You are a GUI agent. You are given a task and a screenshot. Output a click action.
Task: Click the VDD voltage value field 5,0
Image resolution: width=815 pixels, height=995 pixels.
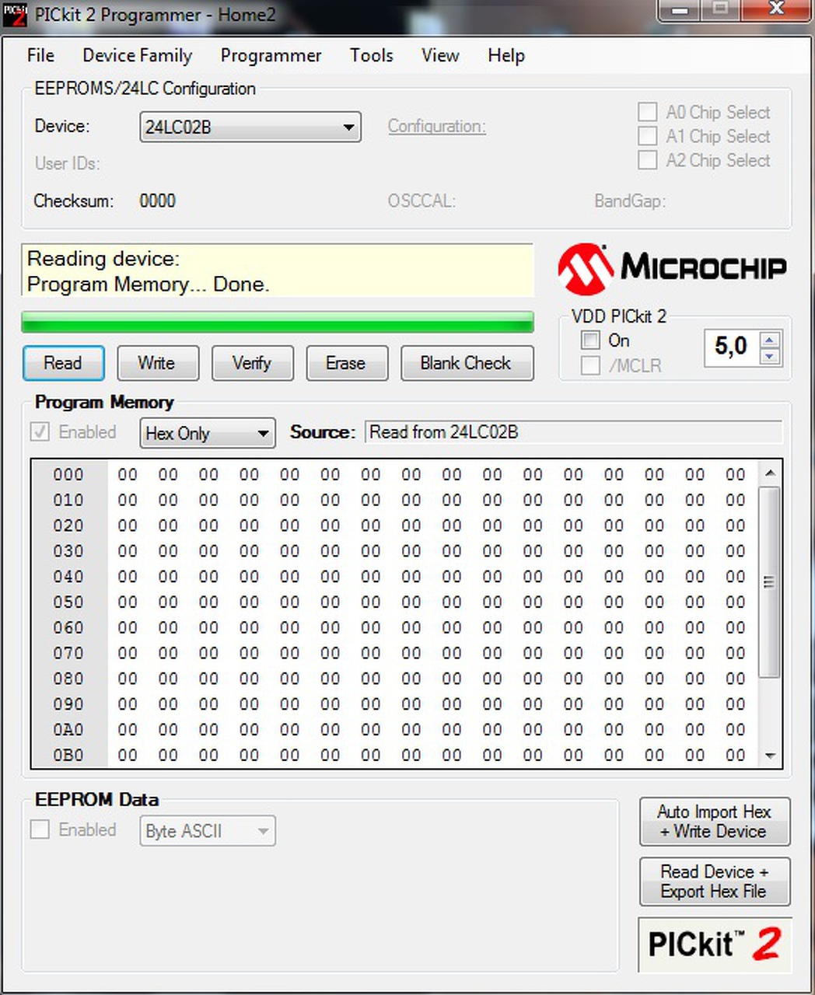tap(731, 347)
